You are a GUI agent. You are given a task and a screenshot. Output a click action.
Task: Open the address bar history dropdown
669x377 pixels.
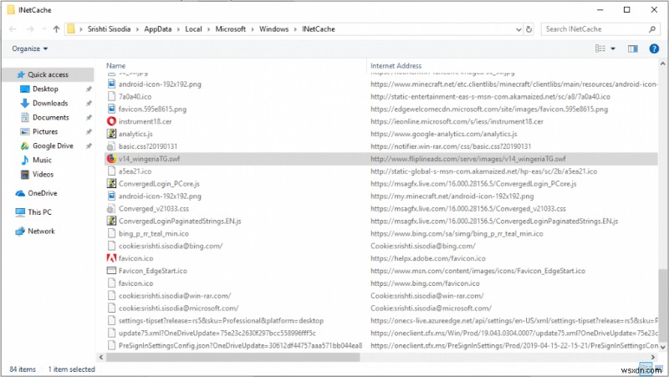coord(518,29)
